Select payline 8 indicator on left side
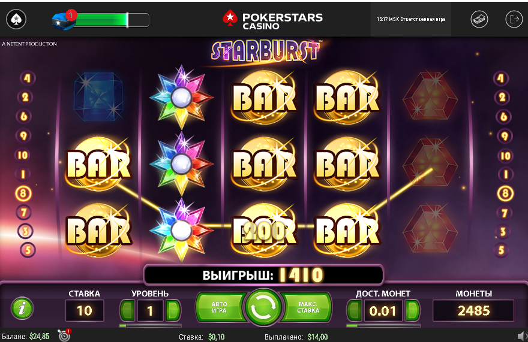 [x=23, y=193]
